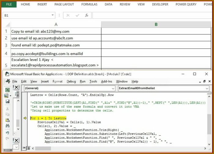This screenshot has height=154, width=214.
Task: Click the yellow execution arrow in margin
Action: click(25, 118)
